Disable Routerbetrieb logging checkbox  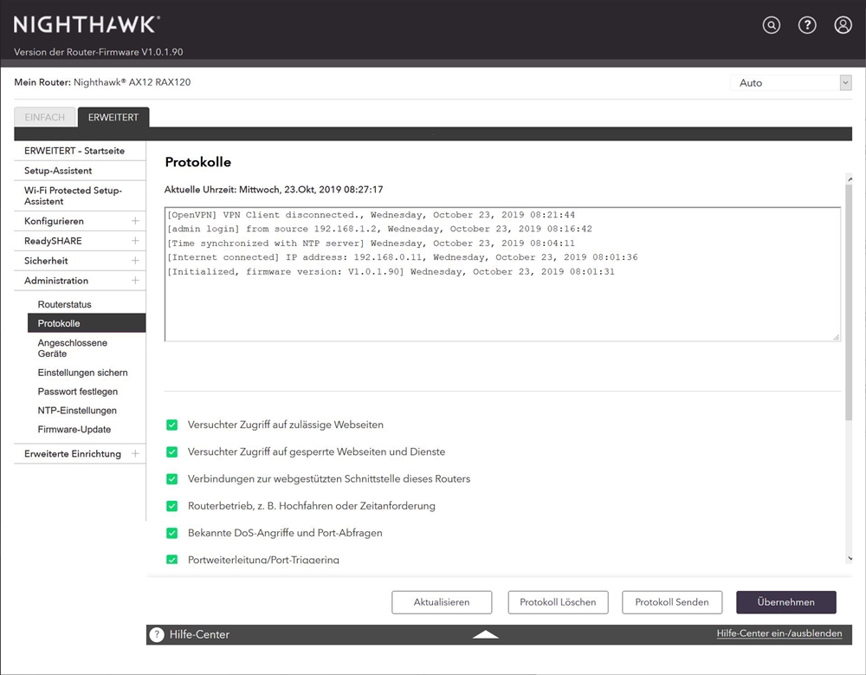click(x=171, y=506)
